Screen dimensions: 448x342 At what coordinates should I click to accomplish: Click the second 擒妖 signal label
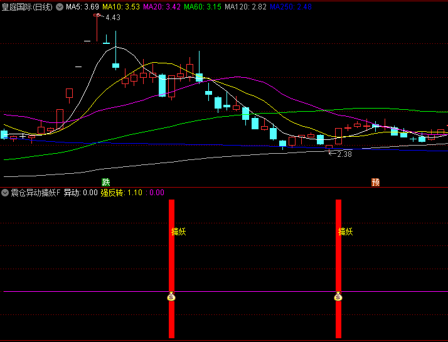346,232
